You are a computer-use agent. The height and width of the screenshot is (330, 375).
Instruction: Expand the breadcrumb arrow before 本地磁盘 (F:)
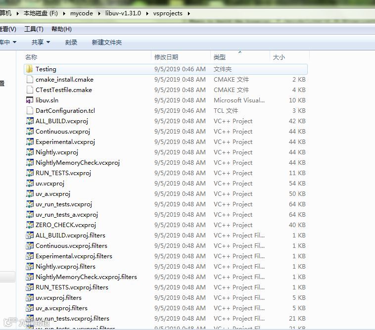click(x=18, y=14)
